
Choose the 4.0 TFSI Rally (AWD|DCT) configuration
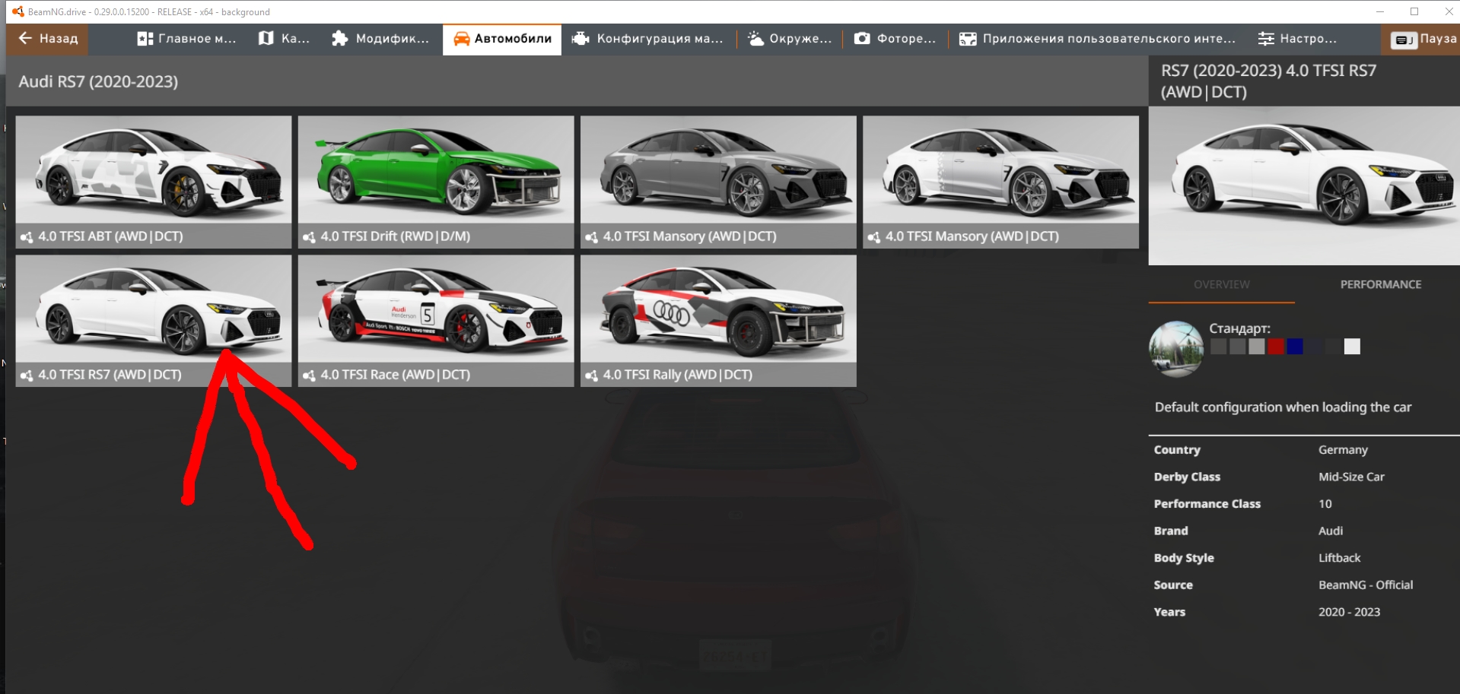pos(718,321)
